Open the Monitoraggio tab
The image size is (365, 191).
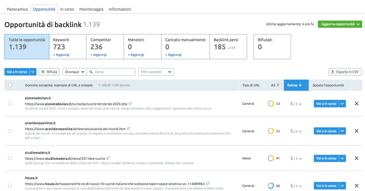coord(91,9)
